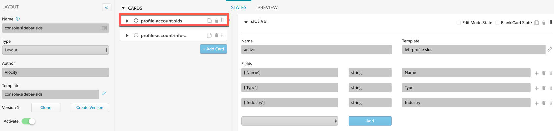The image size is (554, 131).
Task: Open link icon next to left-profile-slds template
Action: pyautogui.click(x=550, y=50)
